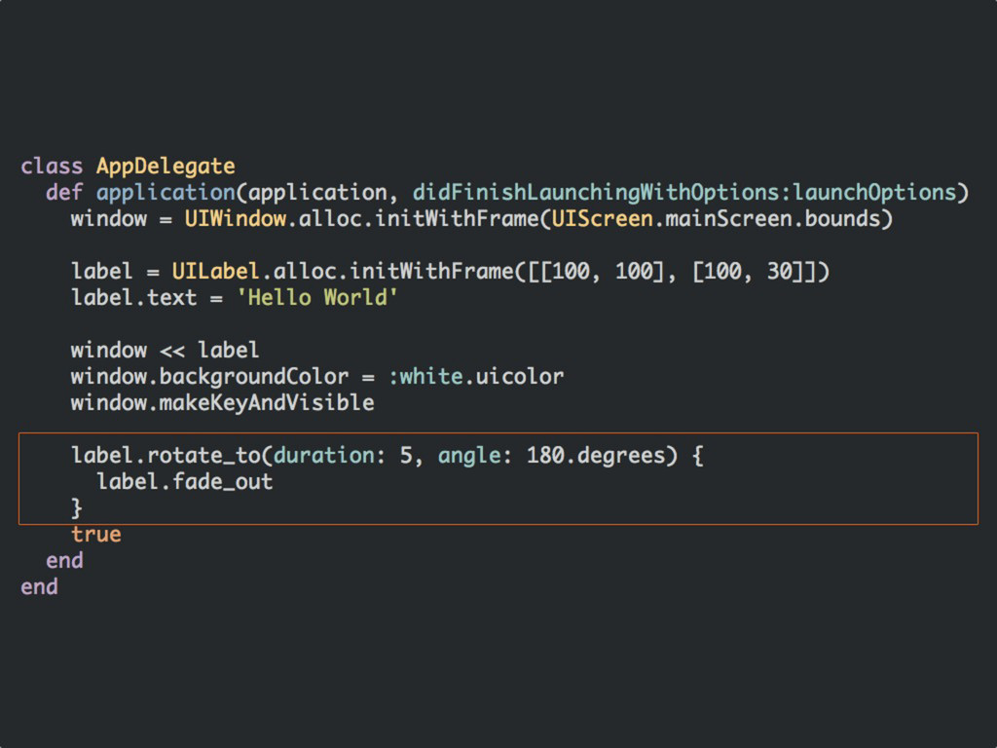This screenshot has height=748, width=997.
Task: Click the closing brace of the rotate block
Action: click(x=76, y=508)
